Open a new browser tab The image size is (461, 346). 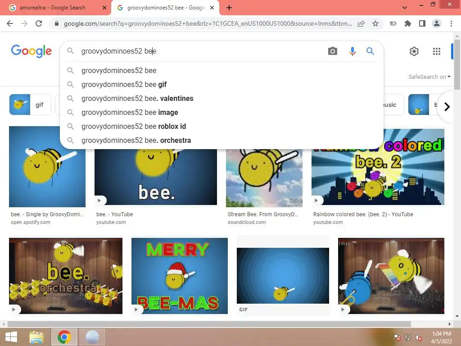pyautogui.click(x=229, y=8)
